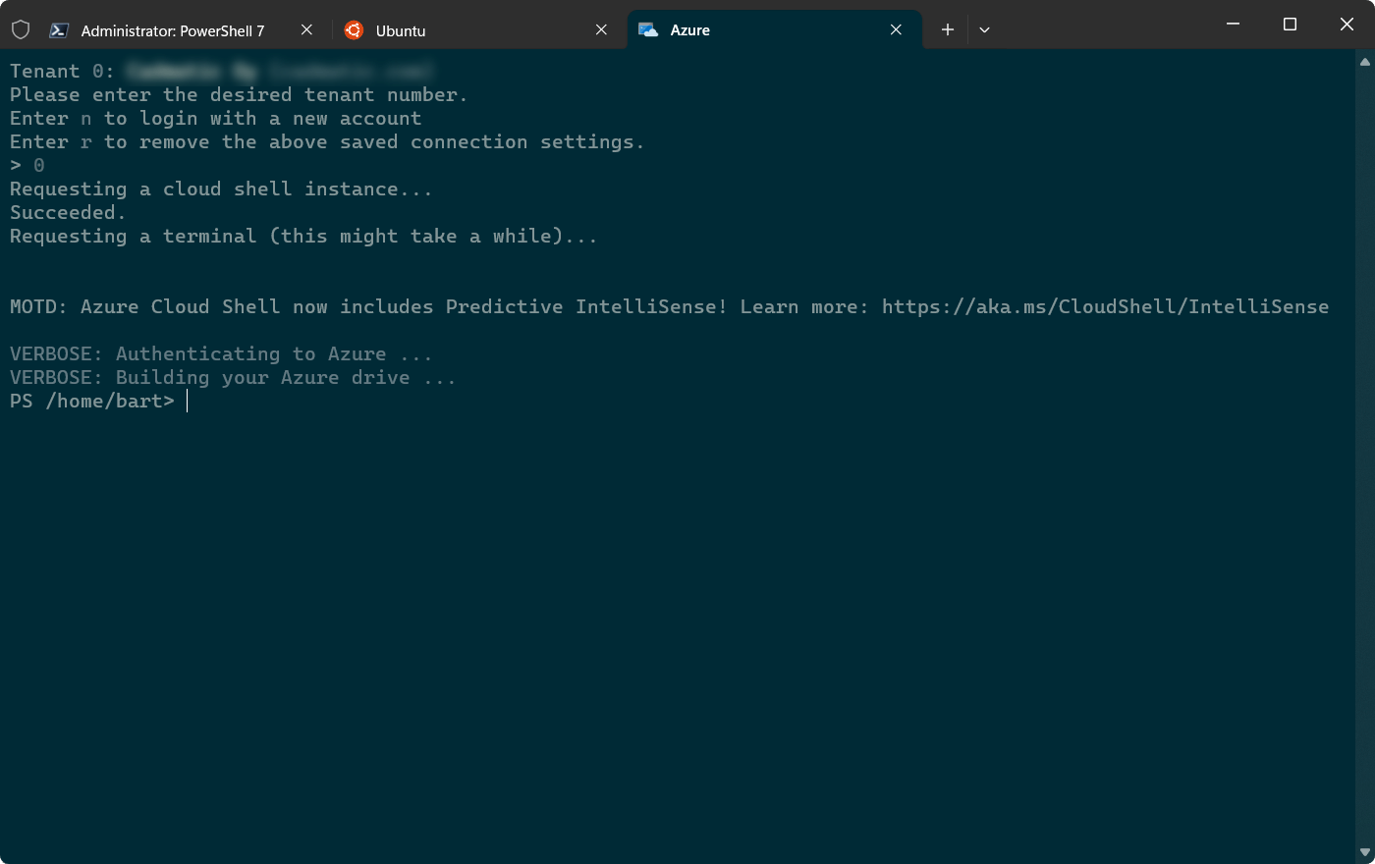1375x864 pixels.
Task: Click the PowerShell icon on the first tab
Action: pos(60,30)
